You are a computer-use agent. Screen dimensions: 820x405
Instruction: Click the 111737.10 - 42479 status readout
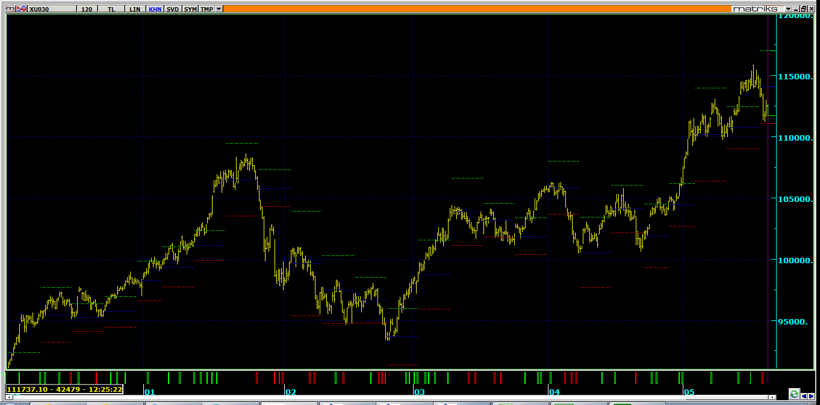click(x=64, y=389)
